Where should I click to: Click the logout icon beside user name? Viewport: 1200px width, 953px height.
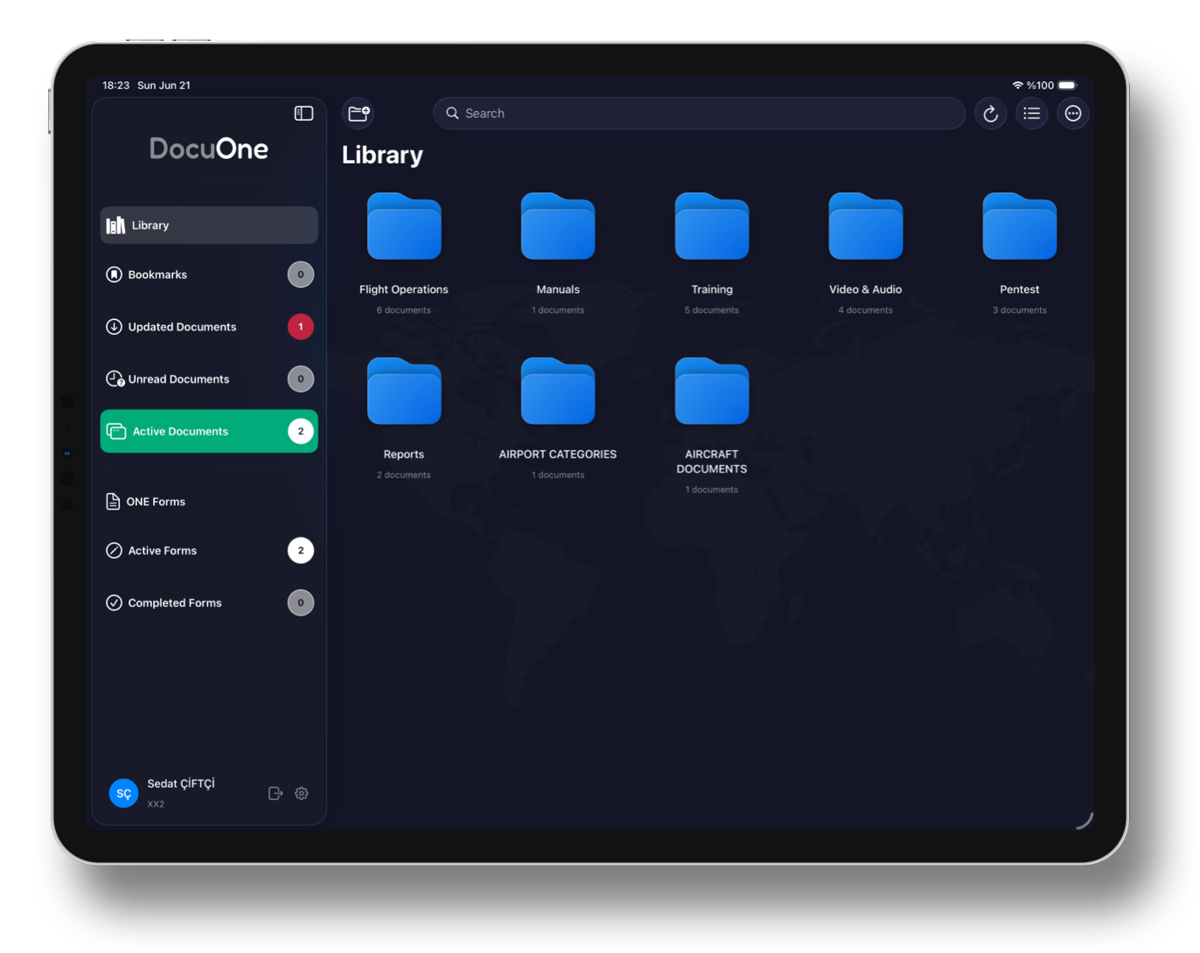coord(276,793)
